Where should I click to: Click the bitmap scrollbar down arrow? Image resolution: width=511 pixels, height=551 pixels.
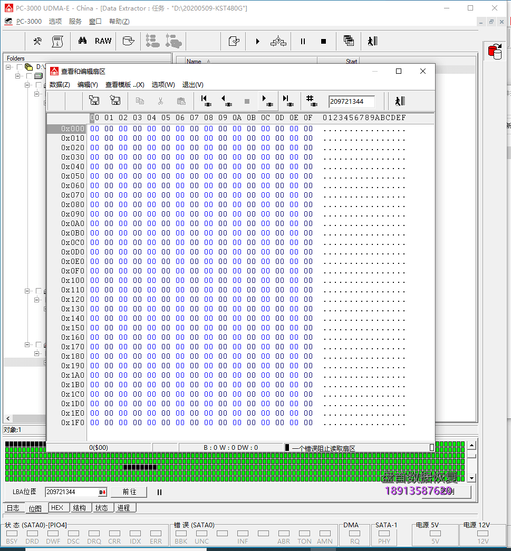[471, 478]
